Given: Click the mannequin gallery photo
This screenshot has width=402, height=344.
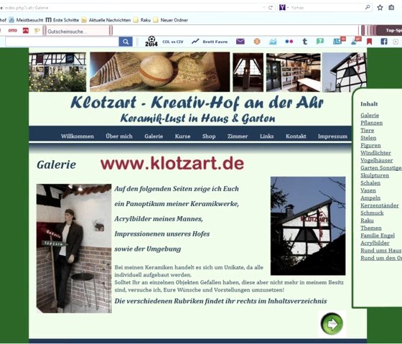Looking at the screenshot, I should tap(74, 248).
